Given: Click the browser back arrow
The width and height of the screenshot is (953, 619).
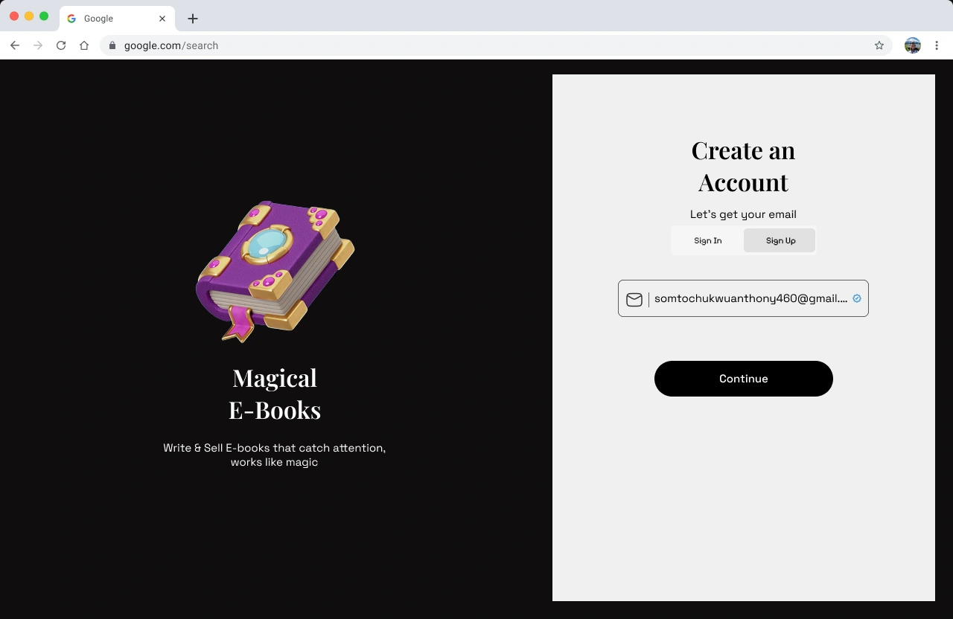Looking at the screenshot, I should [x=15, y=45].
